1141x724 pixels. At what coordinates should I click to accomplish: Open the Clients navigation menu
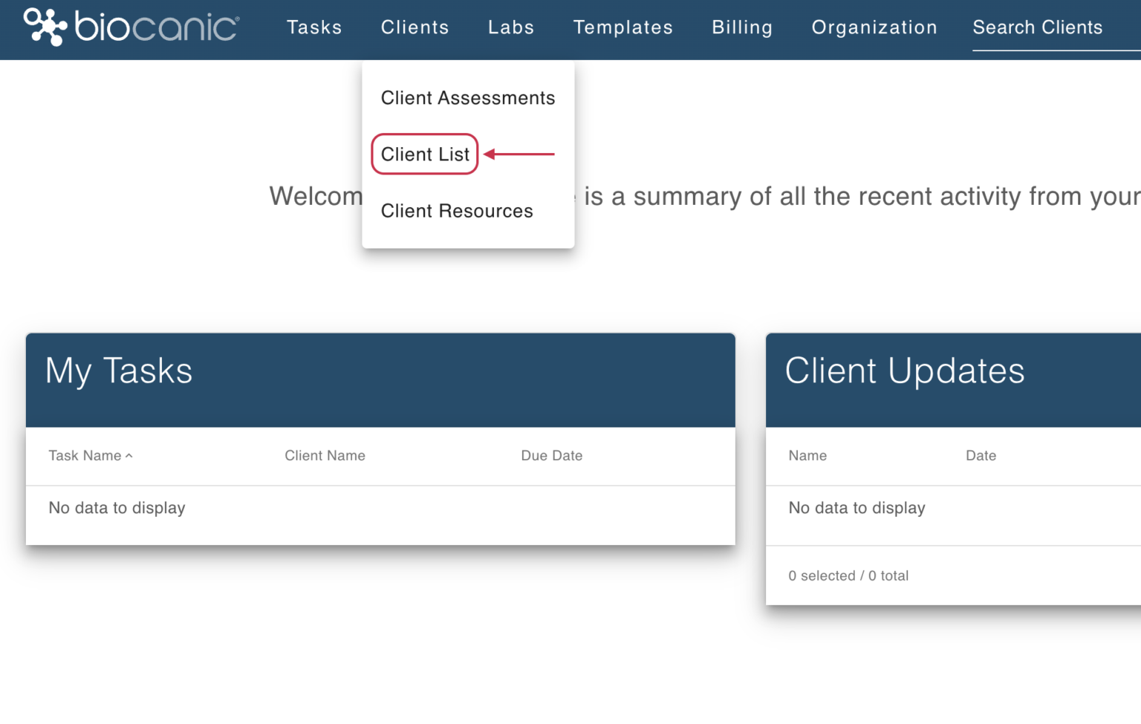click(415, 27)
